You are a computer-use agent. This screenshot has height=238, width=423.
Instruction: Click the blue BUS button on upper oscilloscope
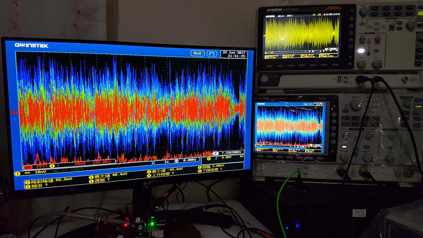[368, 53]
